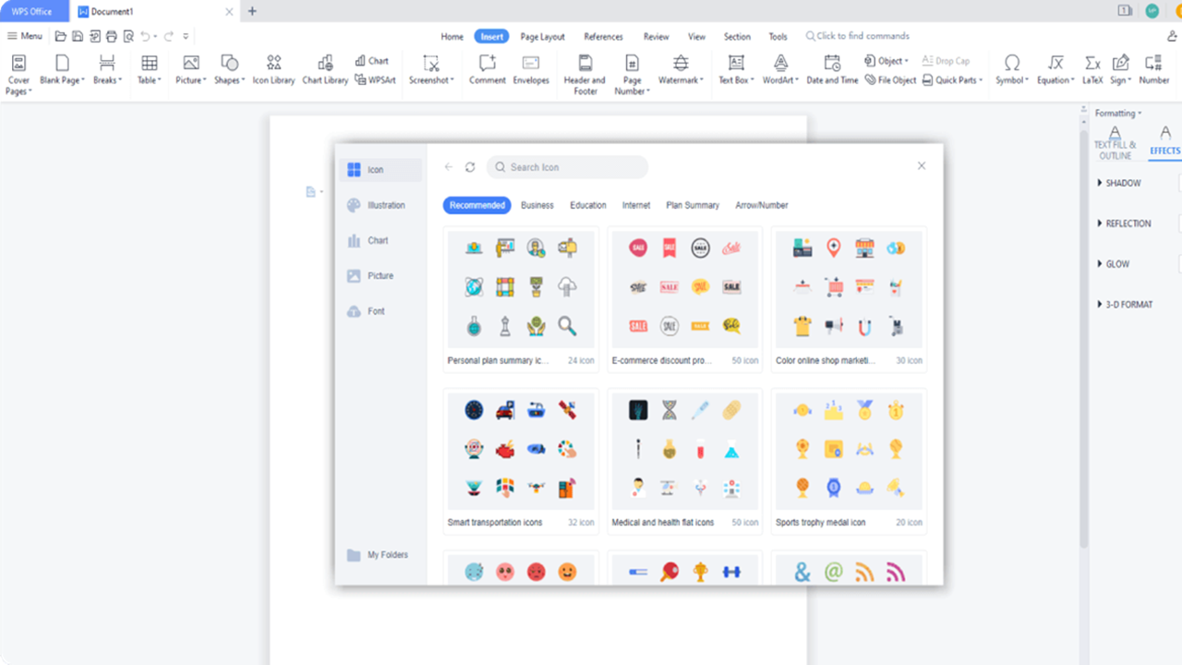
Task: Open the Envelopes tool
Action: pos(531,69)
